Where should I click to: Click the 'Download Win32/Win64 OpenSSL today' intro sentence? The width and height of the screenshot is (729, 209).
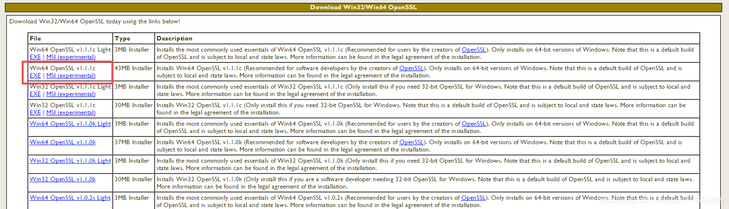coord(95,21)
